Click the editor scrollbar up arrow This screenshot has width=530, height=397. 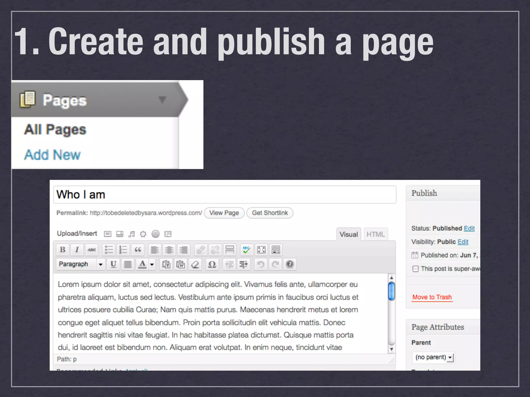pos(392,278)
